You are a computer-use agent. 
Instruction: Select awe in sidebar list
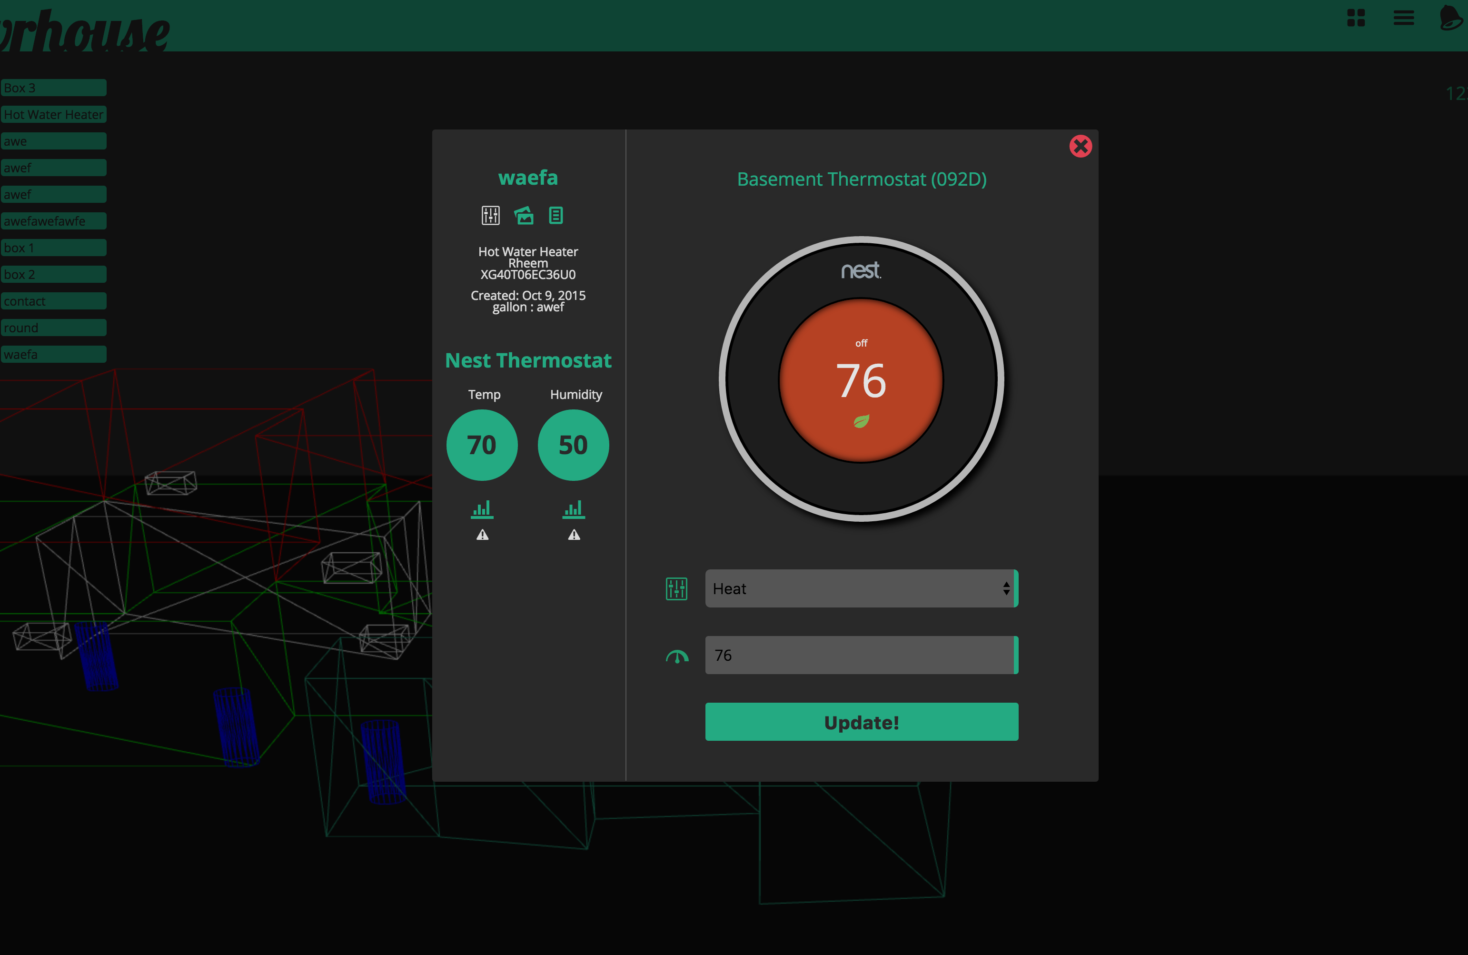tap(53, 140)
